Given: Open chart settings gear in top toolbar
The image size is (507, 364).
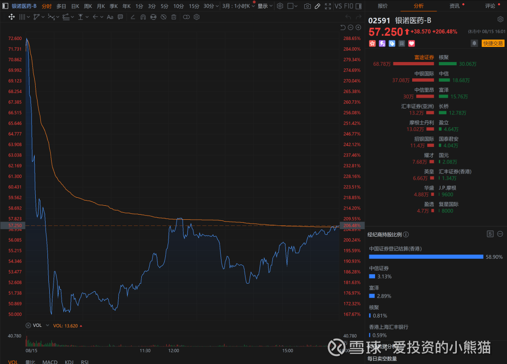Looking at the screenshot, I should (280, 6).
